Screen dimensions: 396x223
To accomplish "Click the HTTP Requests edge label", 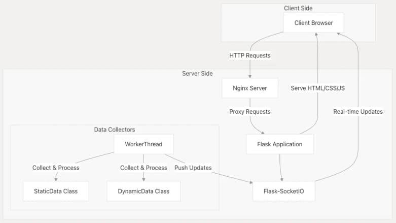I will 250,55.
